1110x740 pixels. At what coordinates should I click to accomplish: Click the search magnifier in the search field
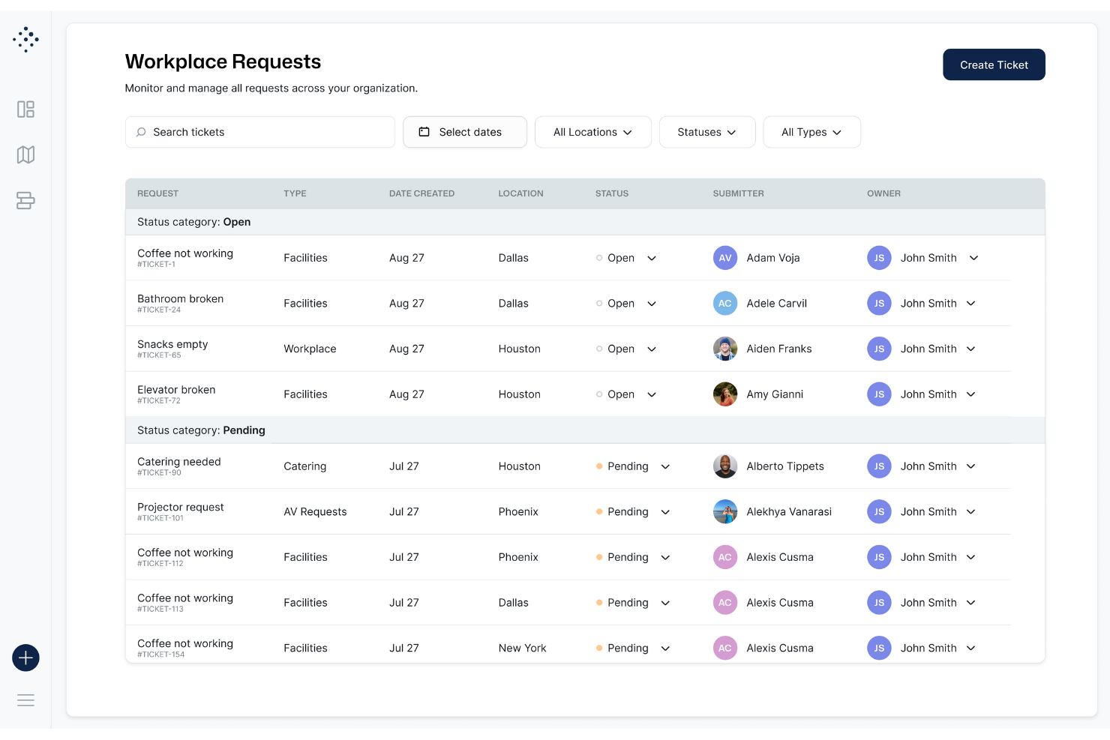141,132
